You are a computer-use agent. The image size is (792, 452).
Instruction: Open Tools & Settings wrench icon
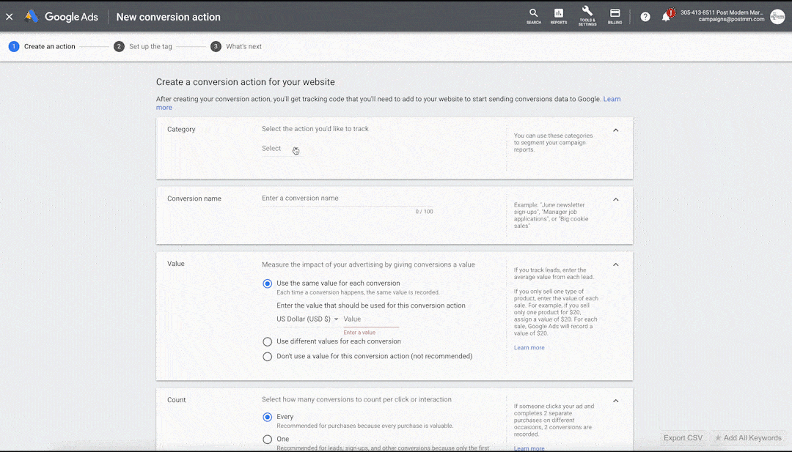click(587, 13)
